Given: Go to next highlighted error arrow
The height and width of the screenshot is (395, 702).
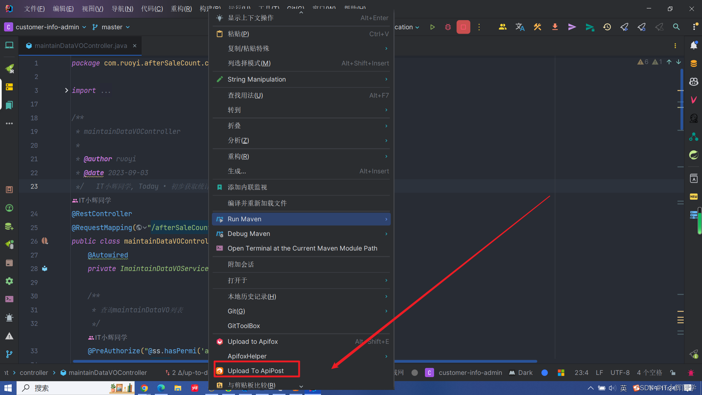Looking at the screenshot, I should pos(679,62).
